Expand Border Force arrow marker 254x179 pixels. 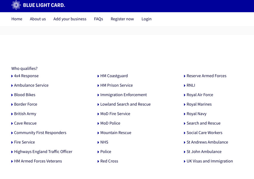click(12, 104)
